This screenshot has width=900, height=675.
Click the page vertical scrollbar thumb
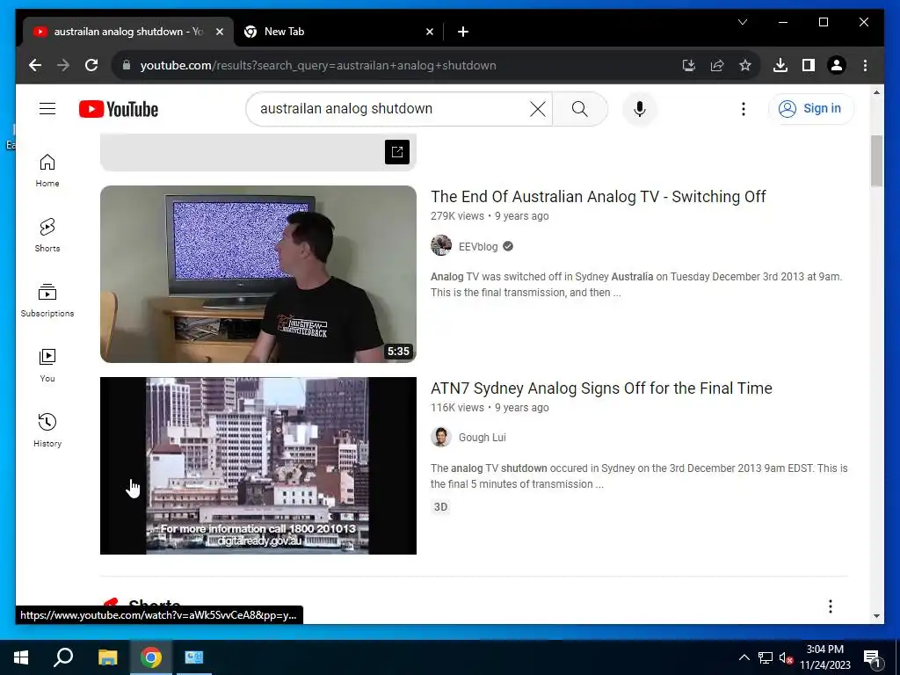[x=876, y=161]
